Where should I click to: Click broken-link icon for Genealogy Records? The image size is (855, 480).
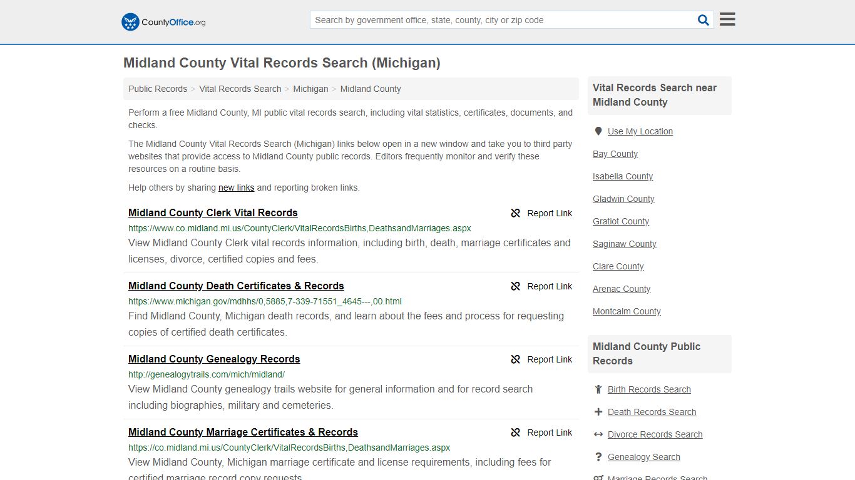pyautogui.click(x=516, y=359)
